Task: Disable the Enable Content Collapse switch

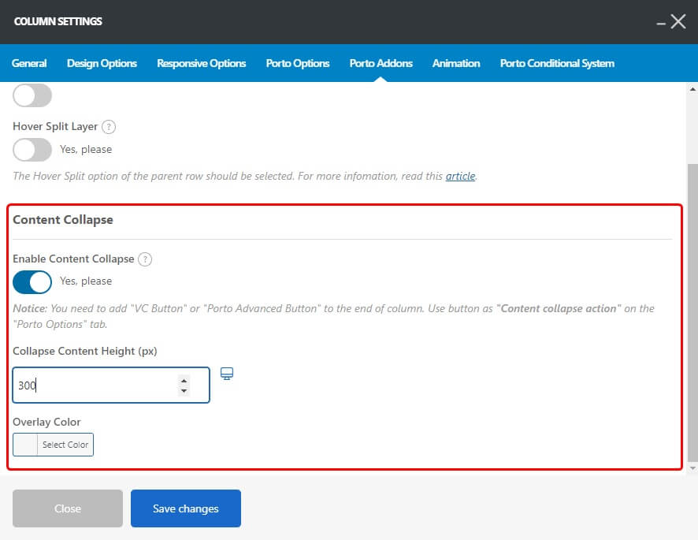Action: pos(32,281)
